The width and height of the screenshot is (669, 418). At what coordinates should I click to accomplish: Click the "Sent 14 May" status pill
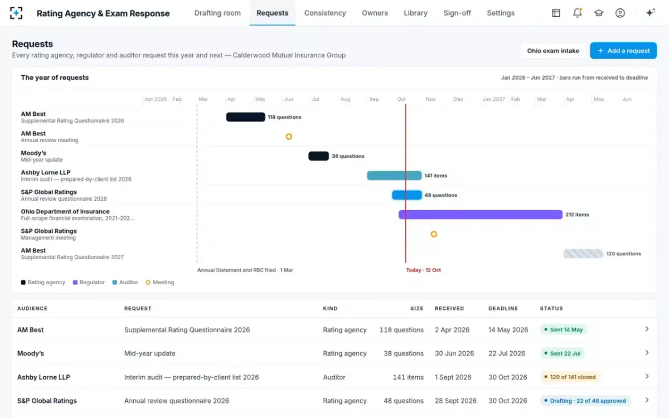pos(564,330)
